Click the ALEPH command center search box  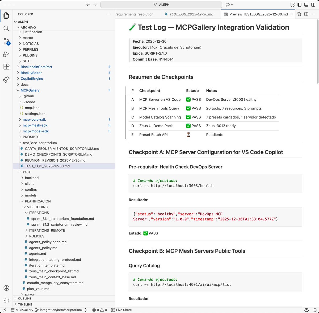161,5
